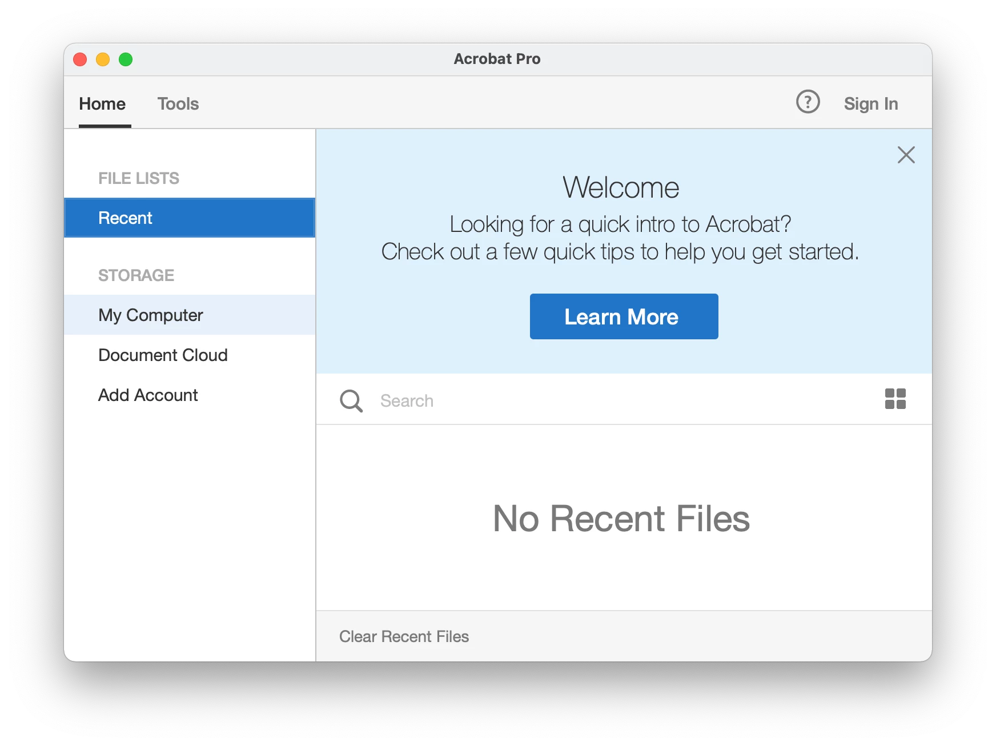Screen dimensions: 996x746
Task: Open My Computer storage
Action: coord(190,315)
